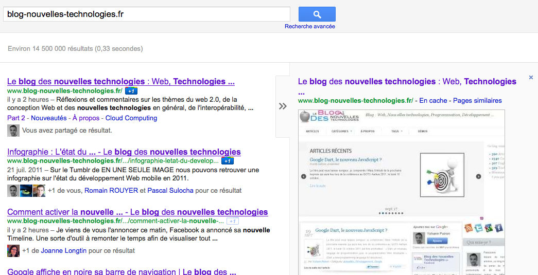This screenshot has width=538, height=275.
Task: Toggle the +1 button on first result
Action: [131, 91]
